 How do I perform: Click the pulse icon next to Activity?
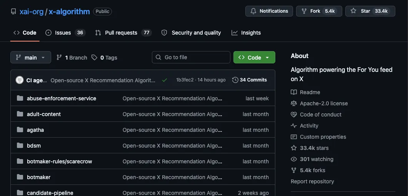(x=294, y=126)
